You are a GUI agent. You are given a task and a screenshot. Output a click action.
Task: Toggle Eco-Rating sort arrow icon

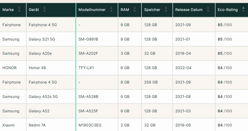pos(243,10)
